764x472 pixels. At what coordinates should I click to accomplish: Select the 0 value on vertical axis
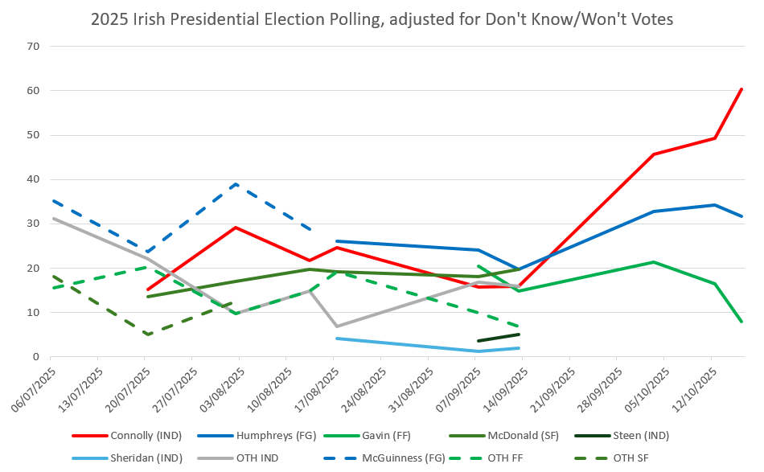pyautogui.click(x=36, y=357)
